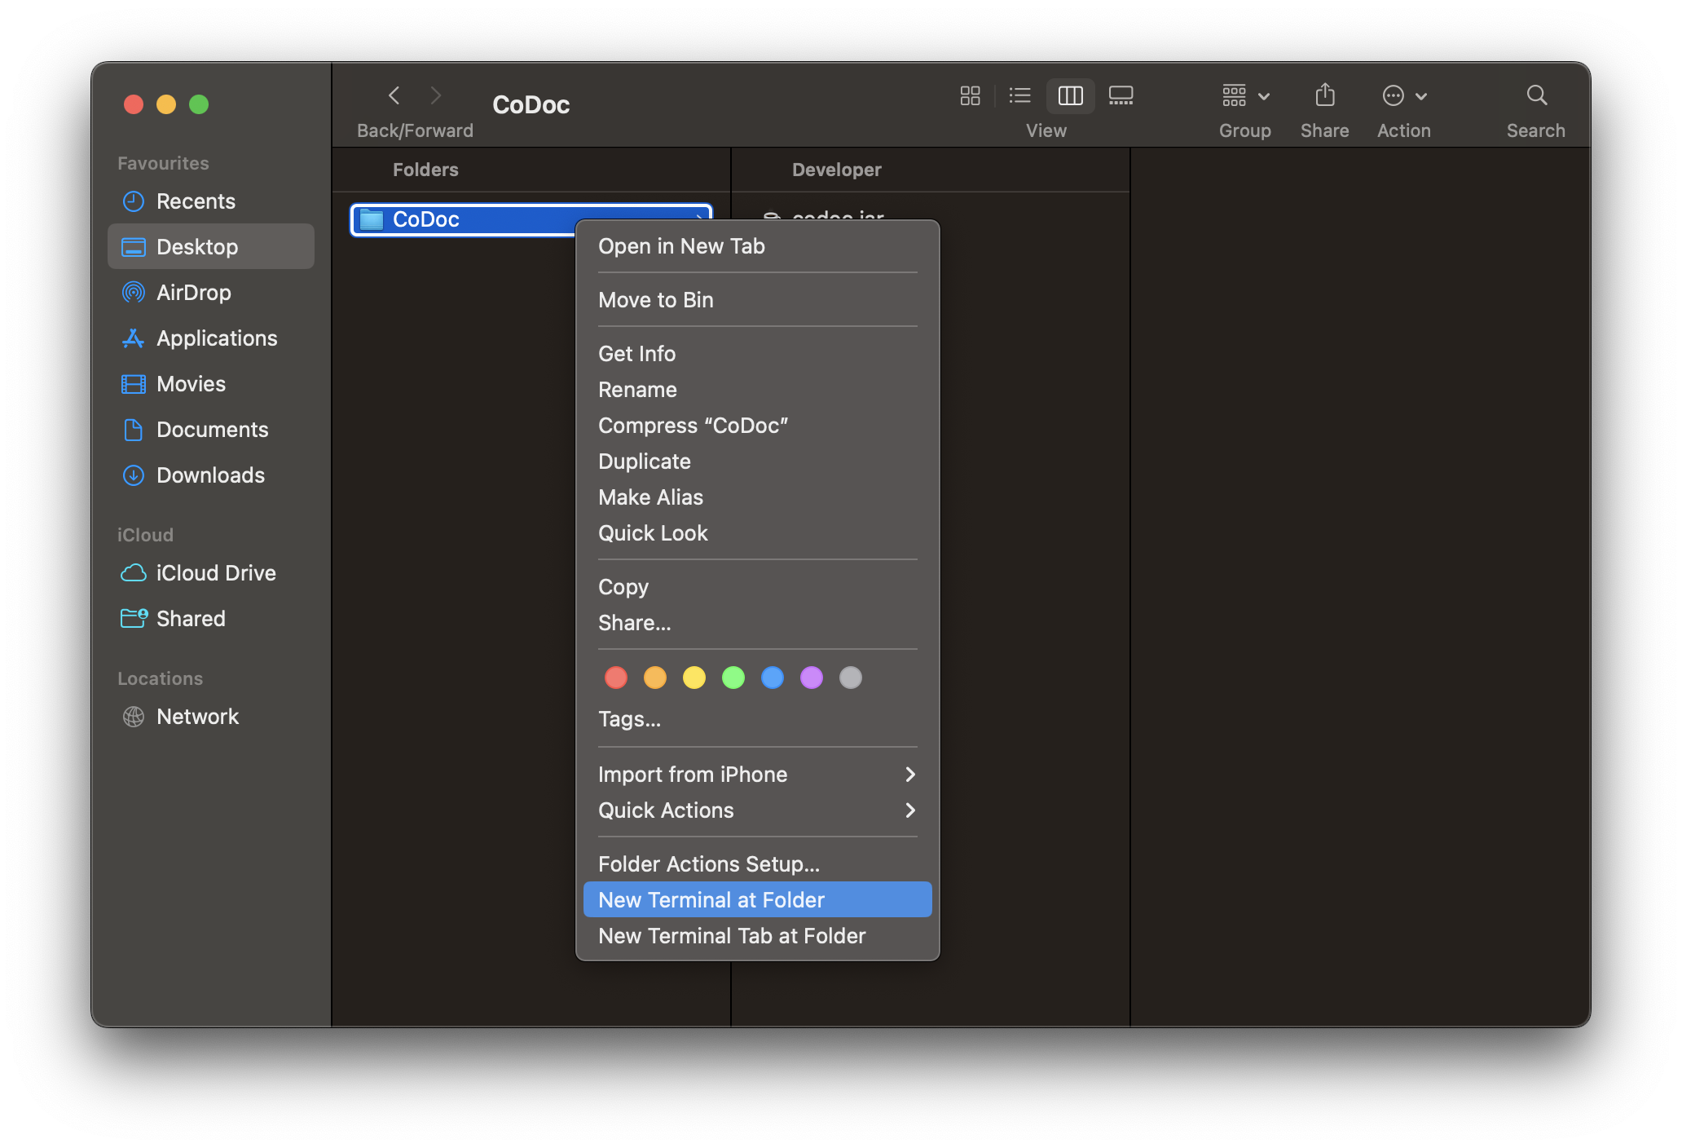Select Quick Look

point(757,533)
